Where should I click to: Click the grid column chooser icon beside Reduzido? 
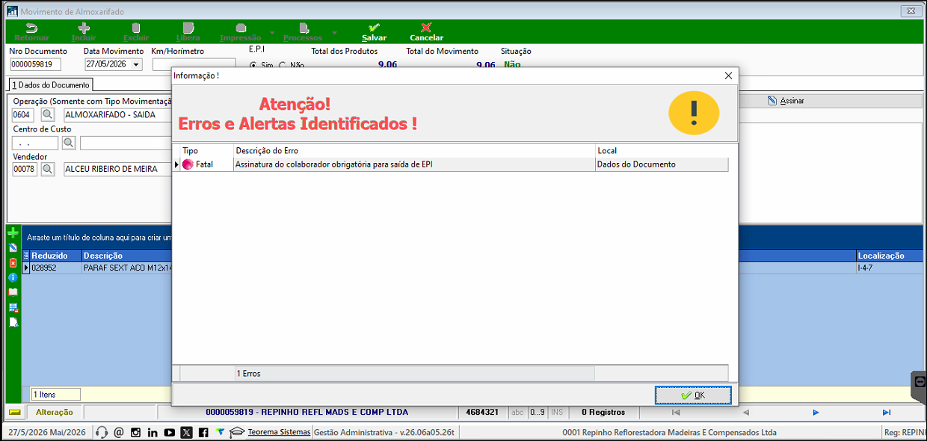[26, 255]
